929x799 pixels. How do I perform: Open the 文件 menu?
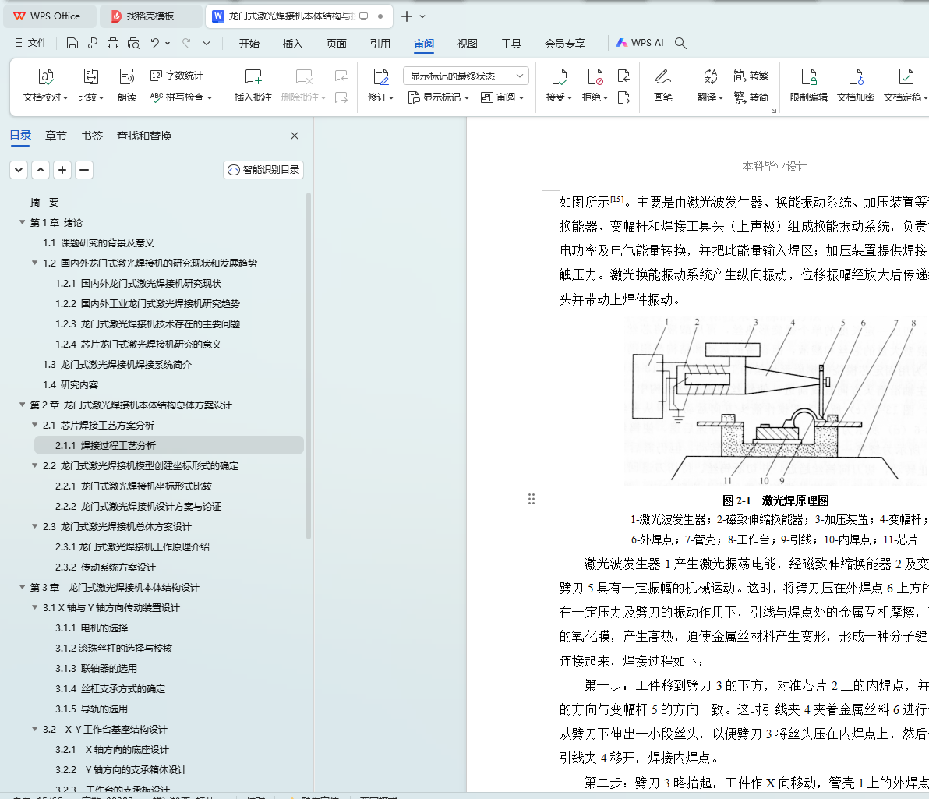coord(31,43)
